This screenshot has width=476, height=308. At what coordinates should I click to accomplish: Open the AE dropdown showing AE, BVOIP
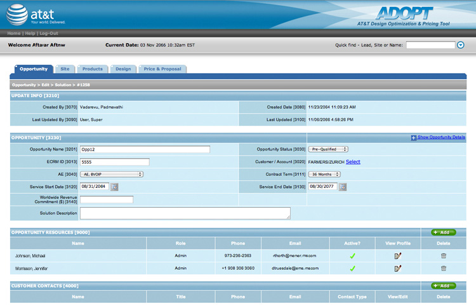point(112,175)
